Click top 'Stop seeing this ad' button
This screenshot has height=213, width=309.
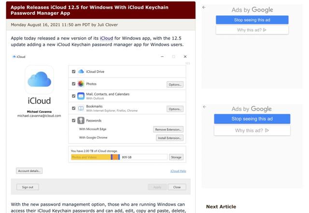click(252, 20)
